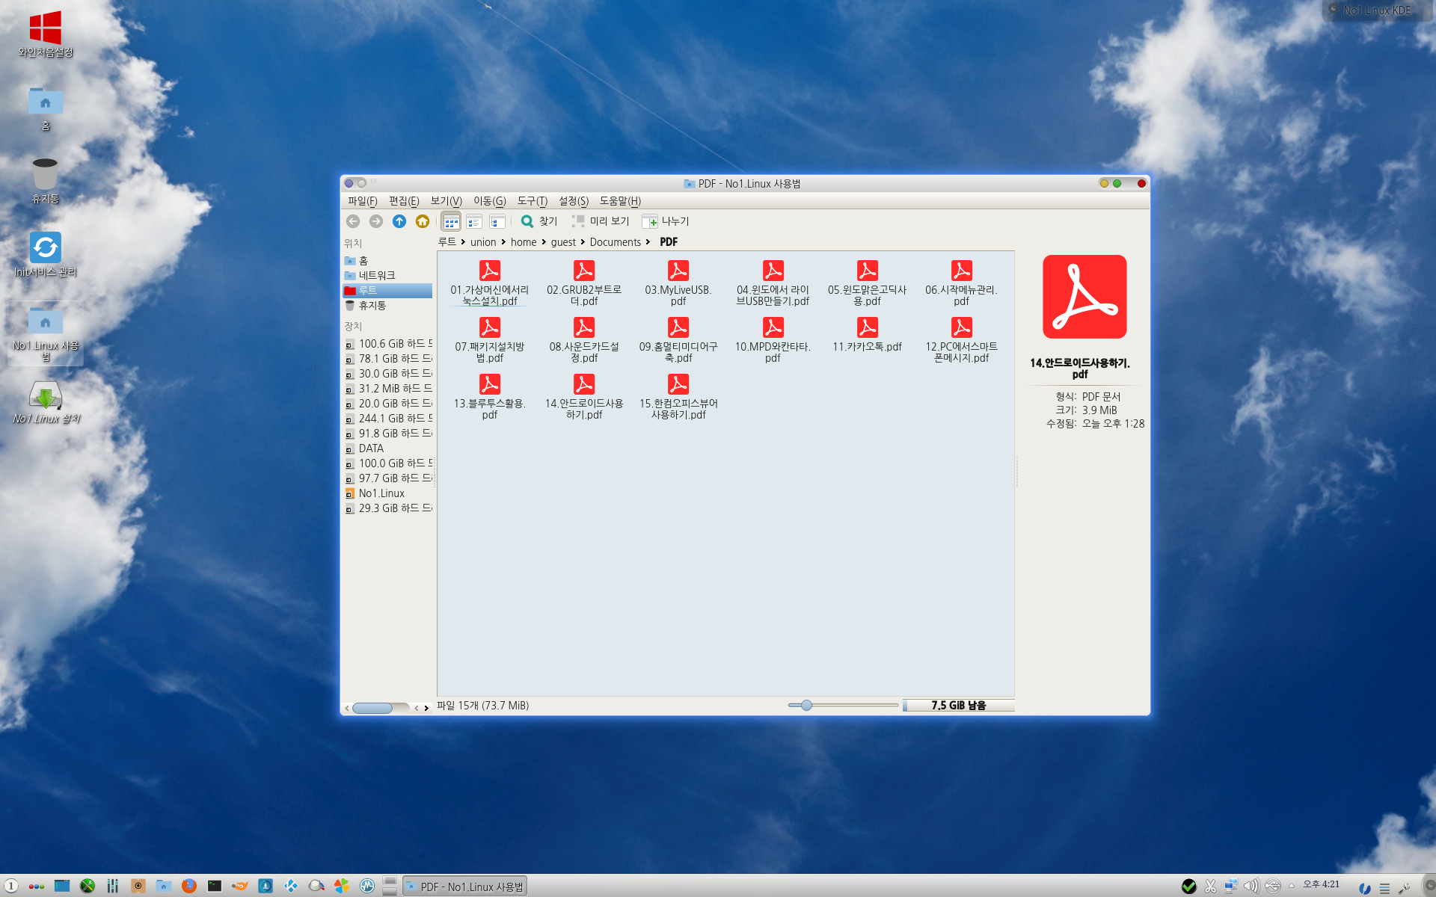Open the volume control in system tray
Viewport: 1436px width, 897px height.
[x=1251, y=886]
